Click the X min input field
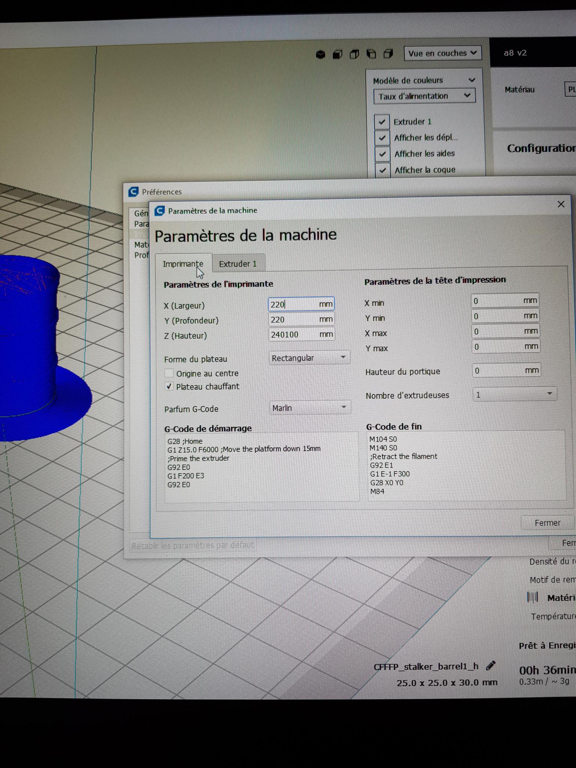This screenshot has width=576, height=768. tap(505, 301)
